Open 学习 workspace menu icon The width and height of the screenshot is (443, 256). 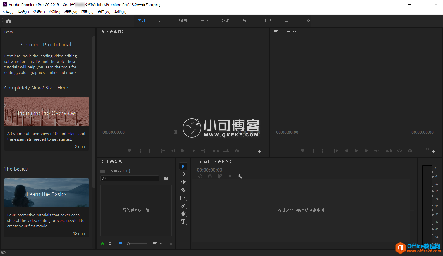coord(150,21)
